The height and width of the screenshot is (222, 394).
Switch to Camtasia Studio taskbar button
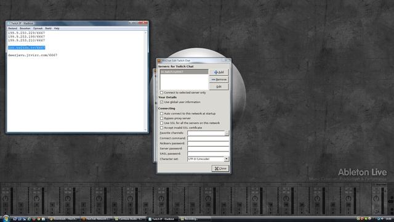(130, 219)
